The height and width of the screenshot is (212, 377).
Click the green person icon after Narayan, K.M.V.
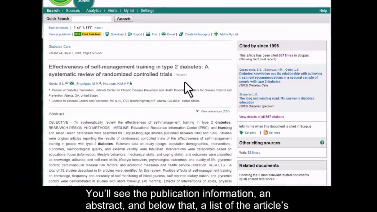click(131, 83)
